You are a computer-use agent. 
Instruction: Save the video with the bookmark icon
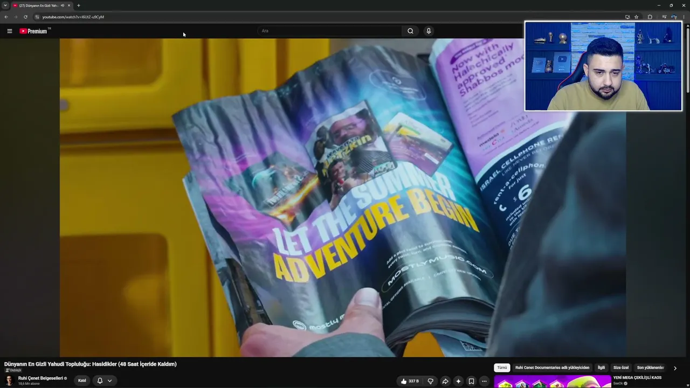[471, 381]
